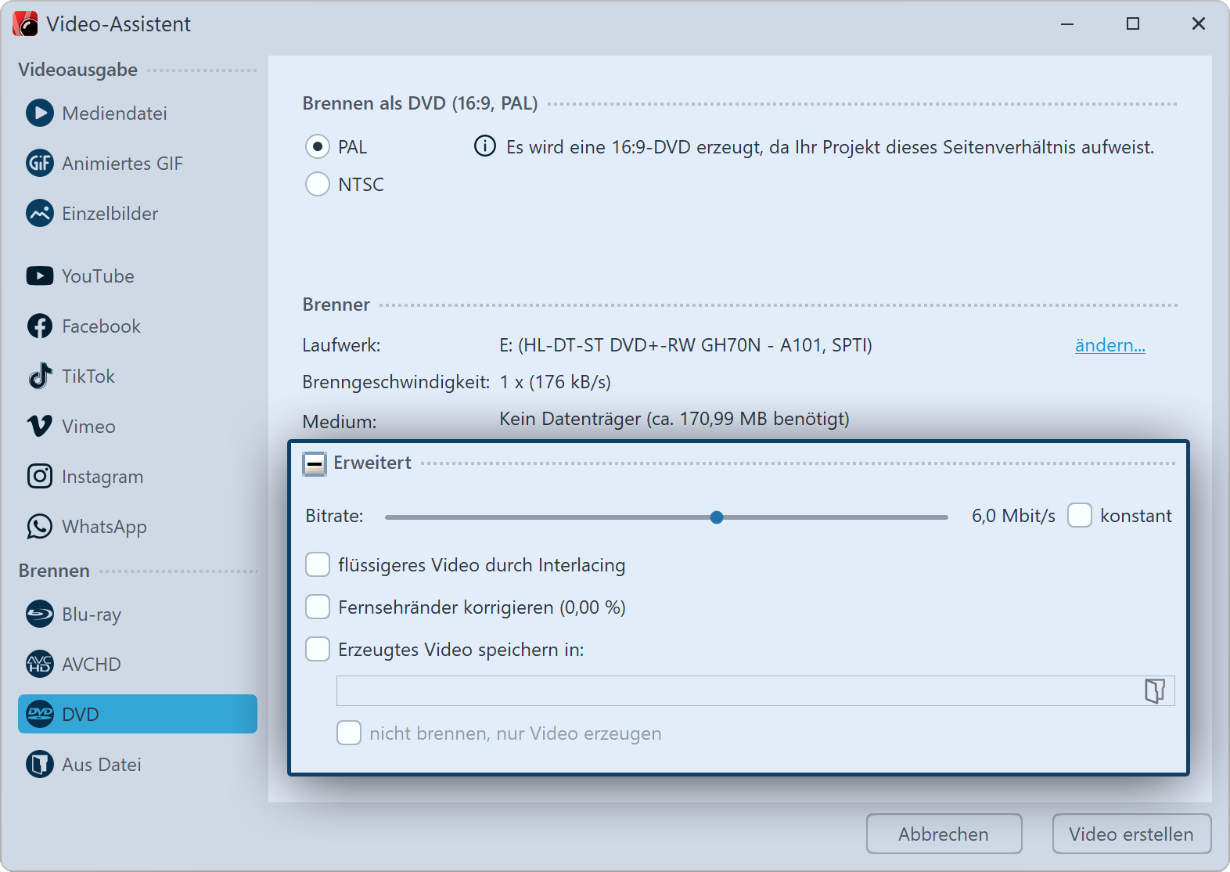This screenshot has height=872, width=1230.
Task: Collapse the Erweitert section
Action: [x=315, y=464]
